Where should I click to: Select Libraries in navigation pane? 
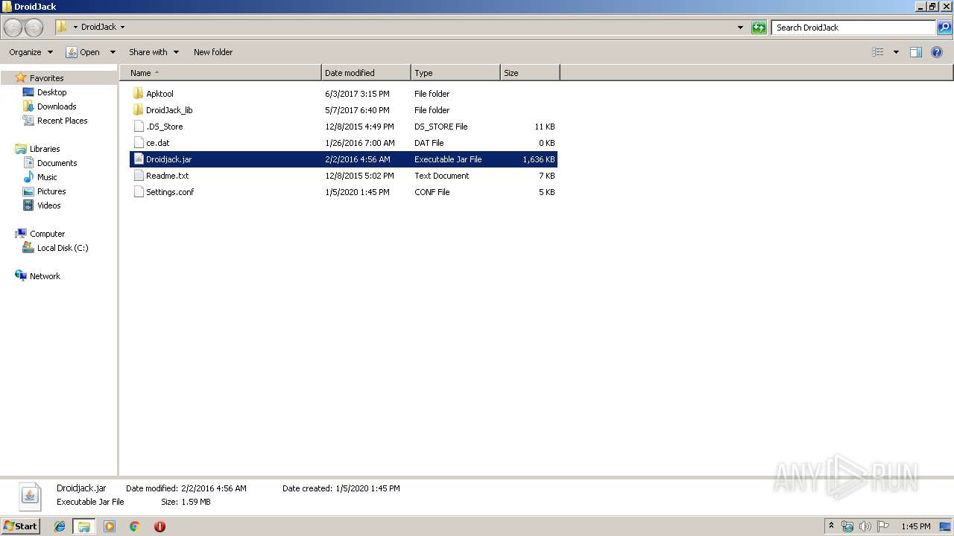[x=45, y=149]
